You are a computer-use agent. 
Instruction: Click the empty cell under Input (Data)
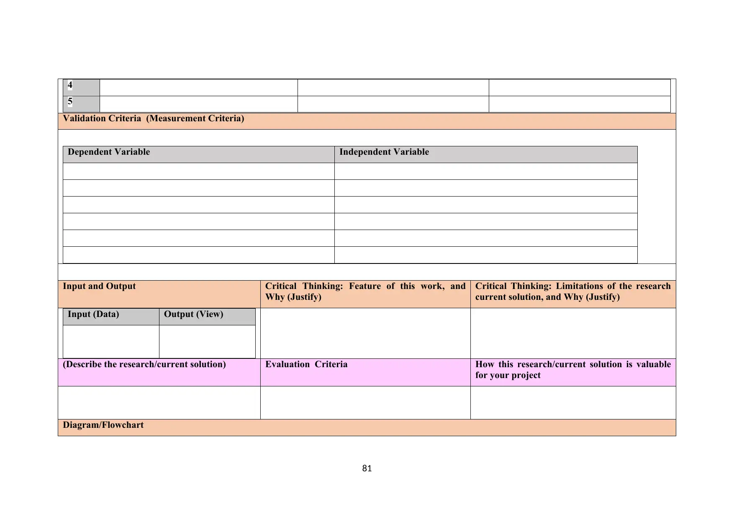click(x=111, y=342)
